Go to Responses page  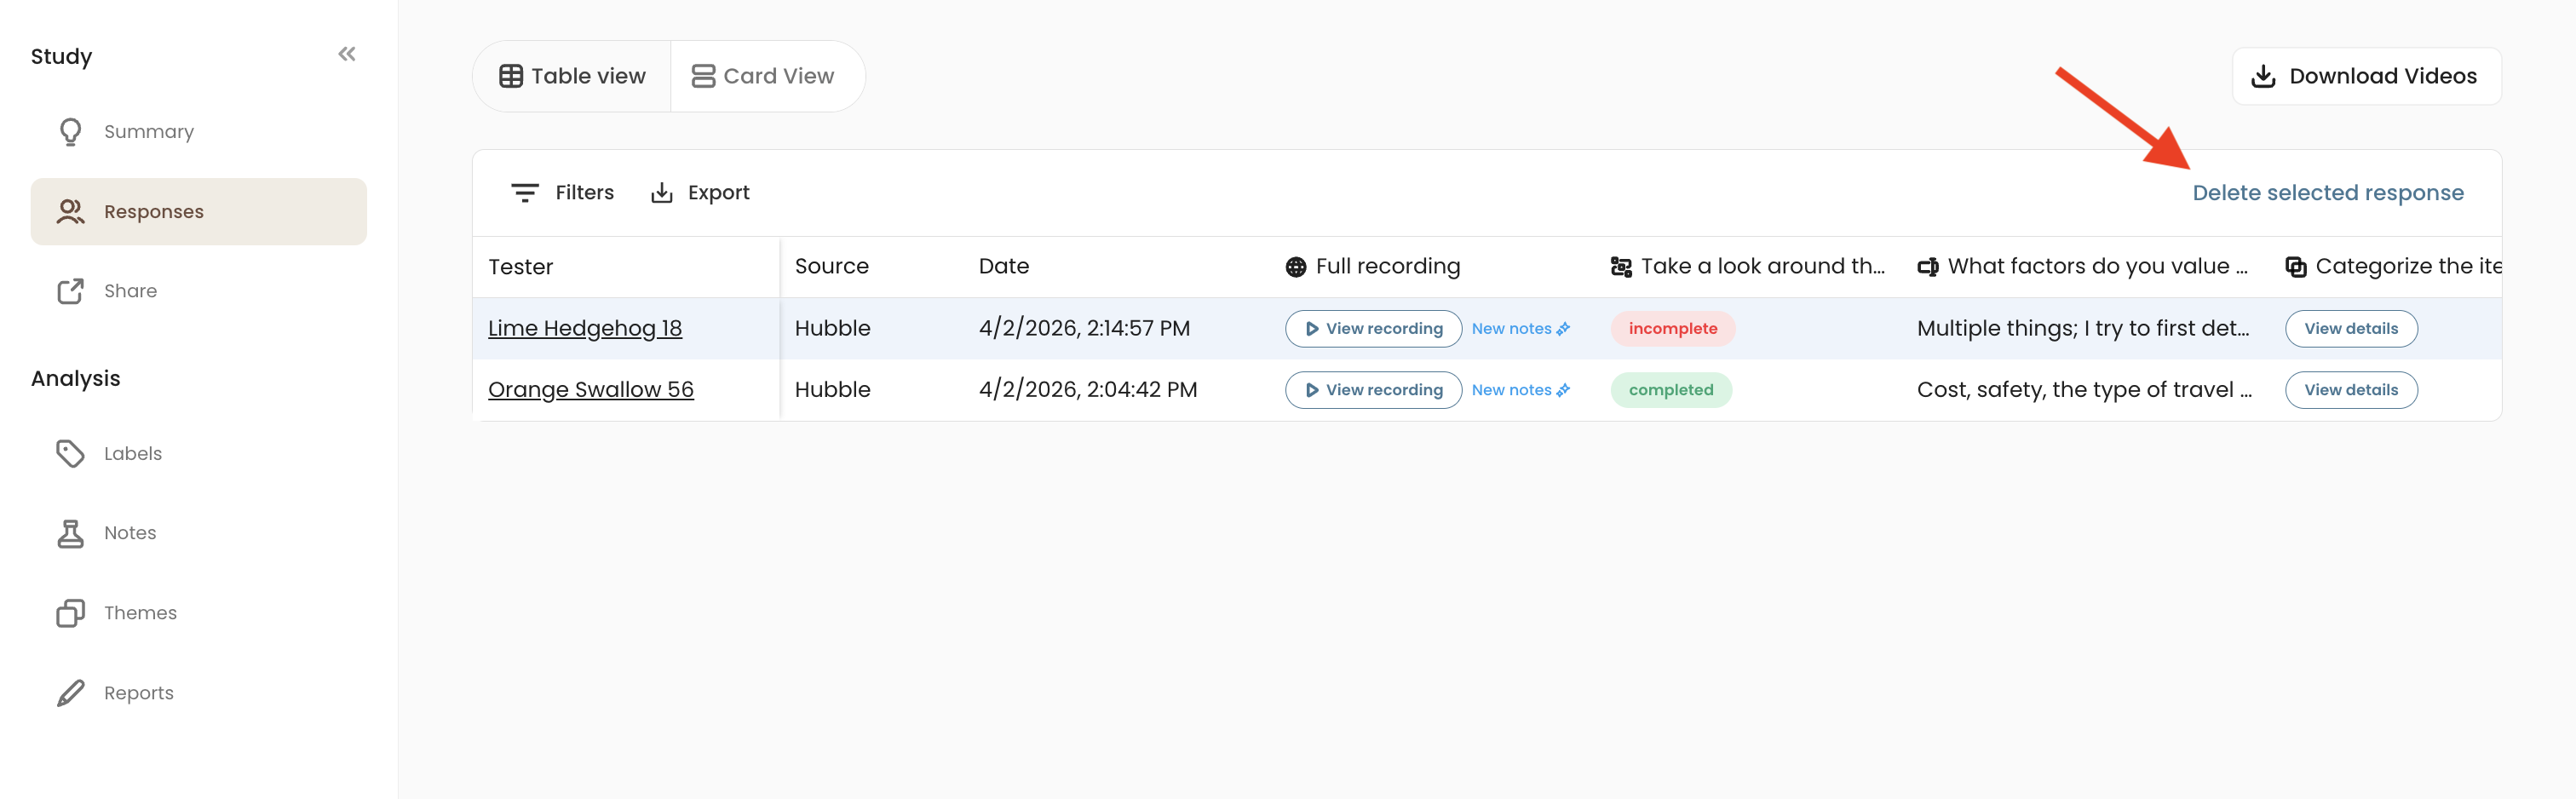click(198, 211)
